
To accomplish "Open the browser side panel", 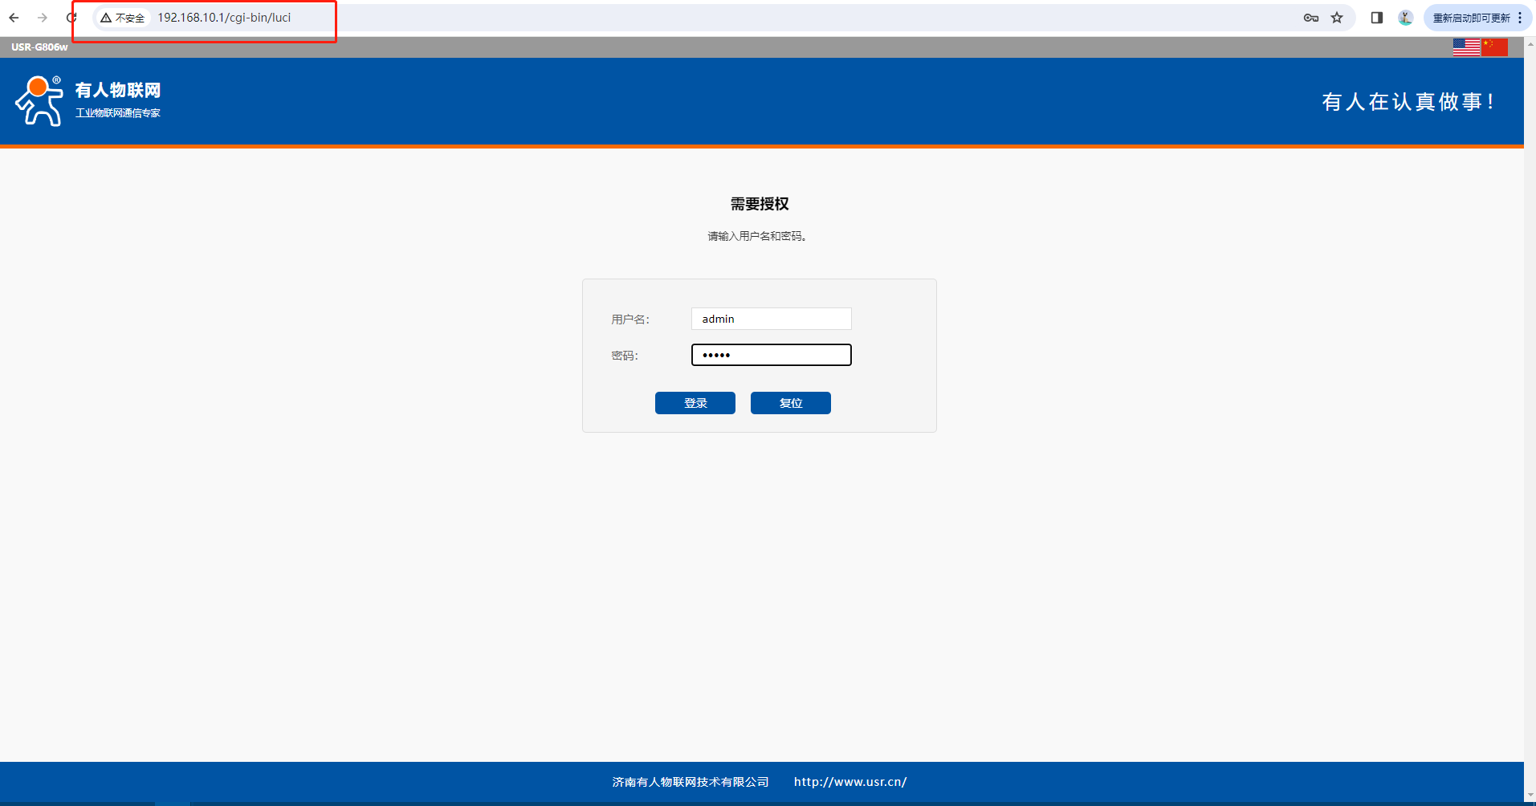I will pyautogui.click(x=1376, y=18).
